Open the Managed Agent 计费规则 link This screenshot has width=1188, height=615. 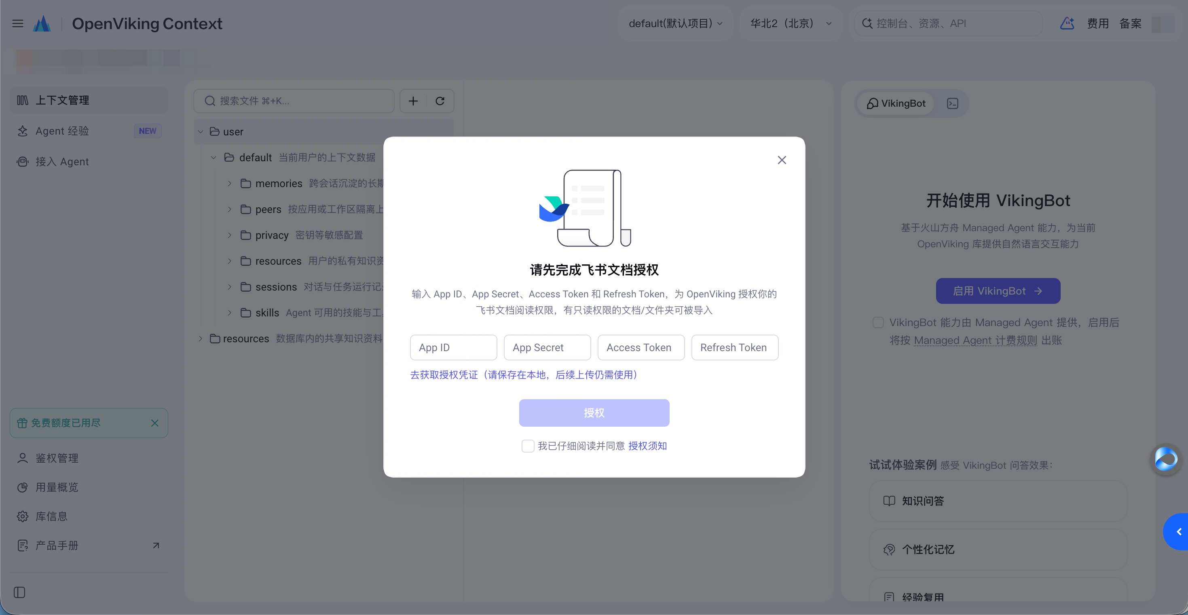[x=975, y=340]
